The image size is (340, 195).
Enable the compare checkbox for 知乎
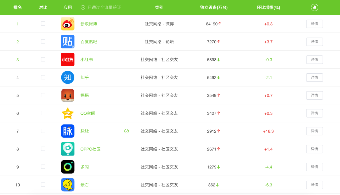pos(43,77)
